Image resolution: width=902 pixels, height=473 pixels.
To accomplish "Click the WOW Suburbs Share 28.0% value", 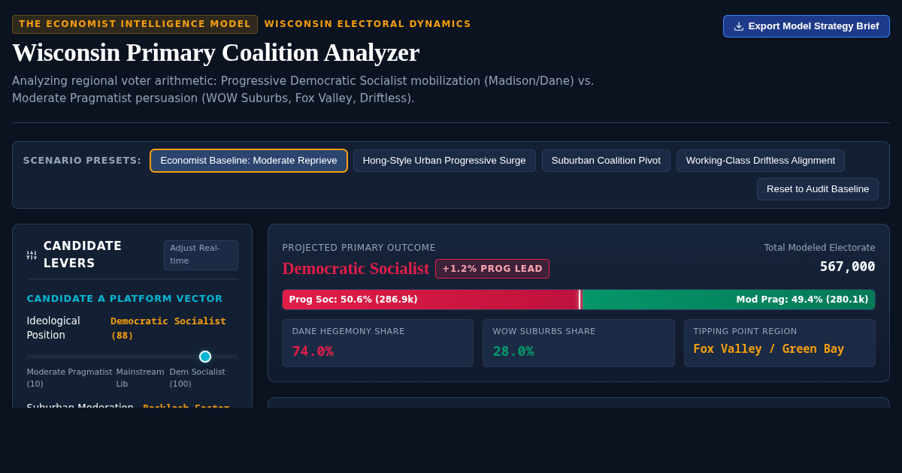I will coord(513,351).
